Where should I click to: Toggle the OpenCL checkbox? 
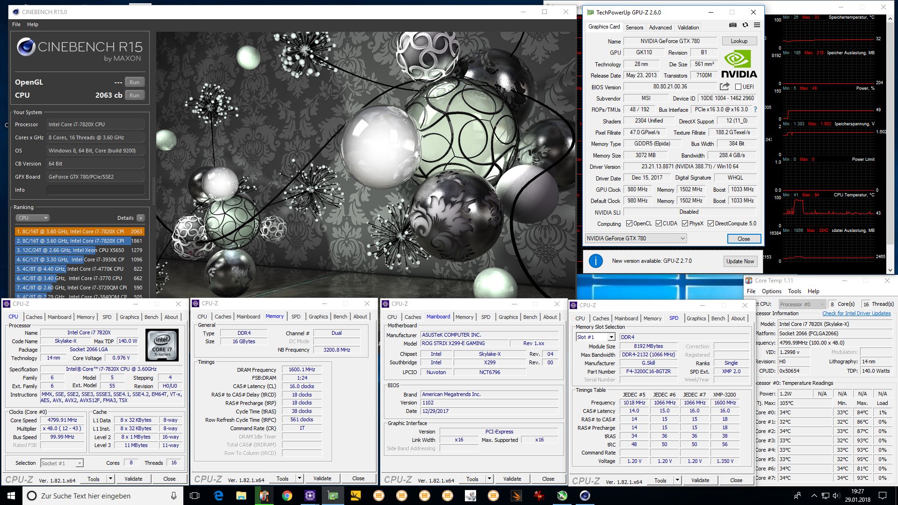(x=629, y=224)
